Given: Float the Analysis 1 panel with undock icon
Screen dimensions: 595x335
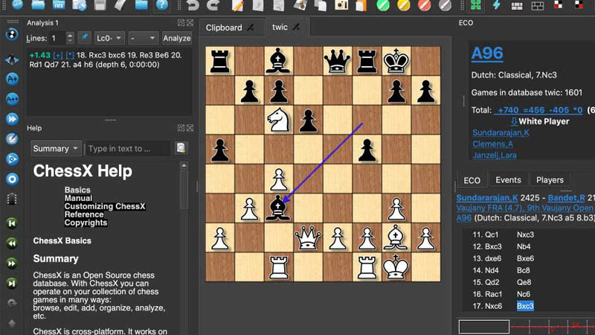Looking at the screenshot, I should tap(181, 23).
